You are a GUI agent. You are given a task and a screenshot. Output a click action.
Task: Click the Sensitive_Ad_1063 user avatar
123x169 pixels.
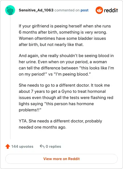pos(10,10)
